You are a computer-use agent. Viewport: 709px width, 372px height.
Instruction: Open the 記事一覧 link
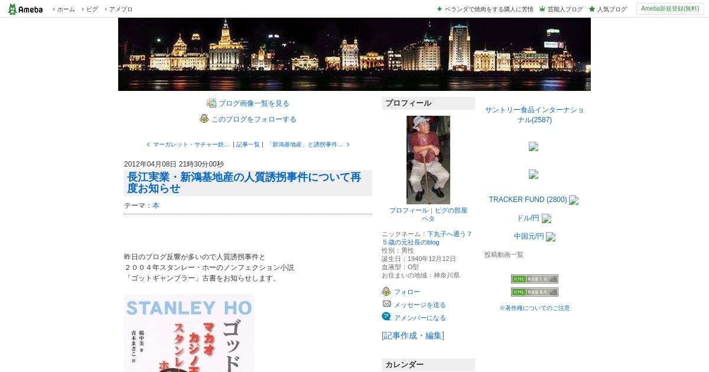point(248,144)
